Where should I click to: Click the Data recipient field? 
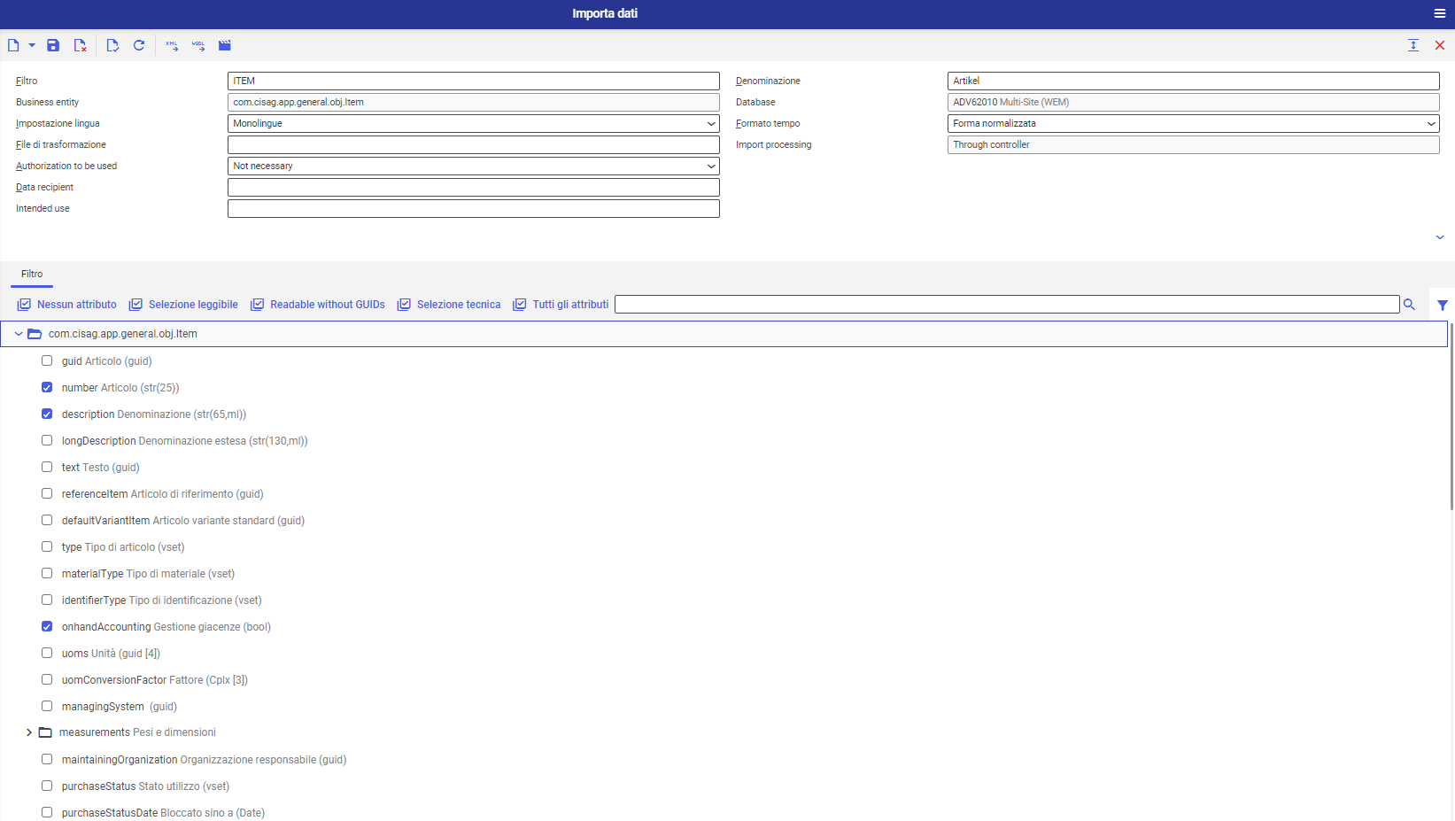click(474, 187)
